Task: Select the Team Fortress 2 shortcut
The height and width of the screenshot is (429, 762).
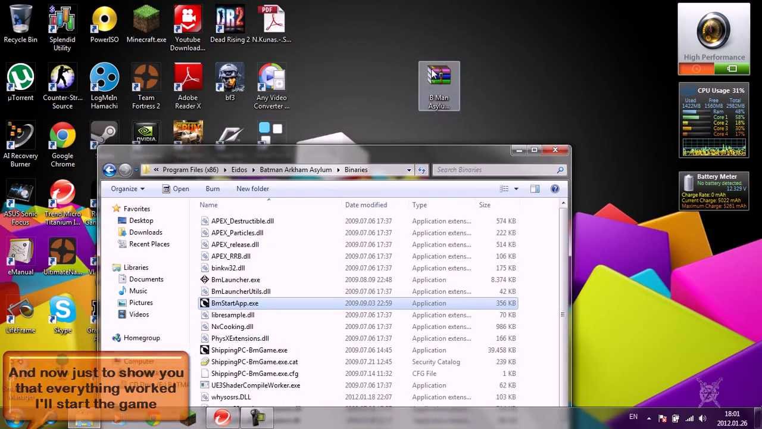Action: point(146,86)
